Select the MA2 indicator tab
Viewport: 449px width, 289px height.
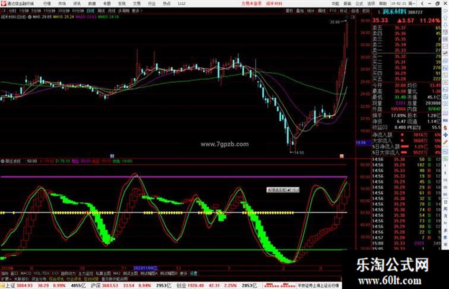116,273
